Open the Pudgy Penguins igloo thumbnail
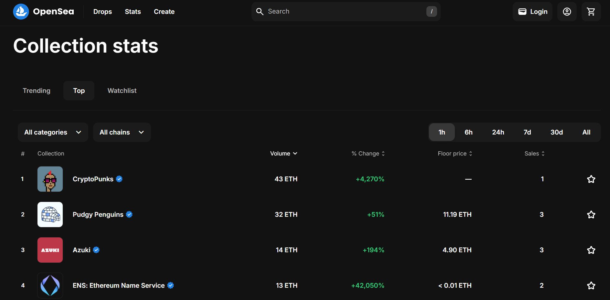The image size is (610, 300). 50,215
